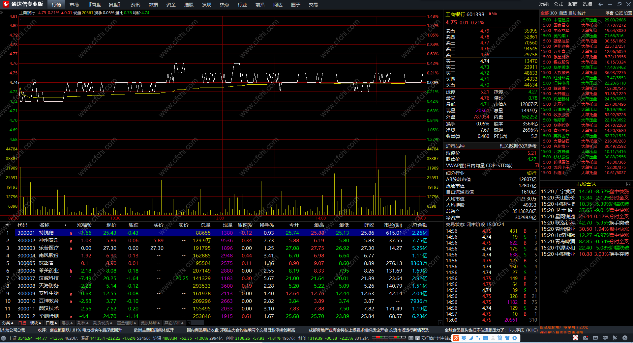The image size is (633, 343).
Task: Select the 自选 filter in alerts panel
Action: tap(563, 13)
